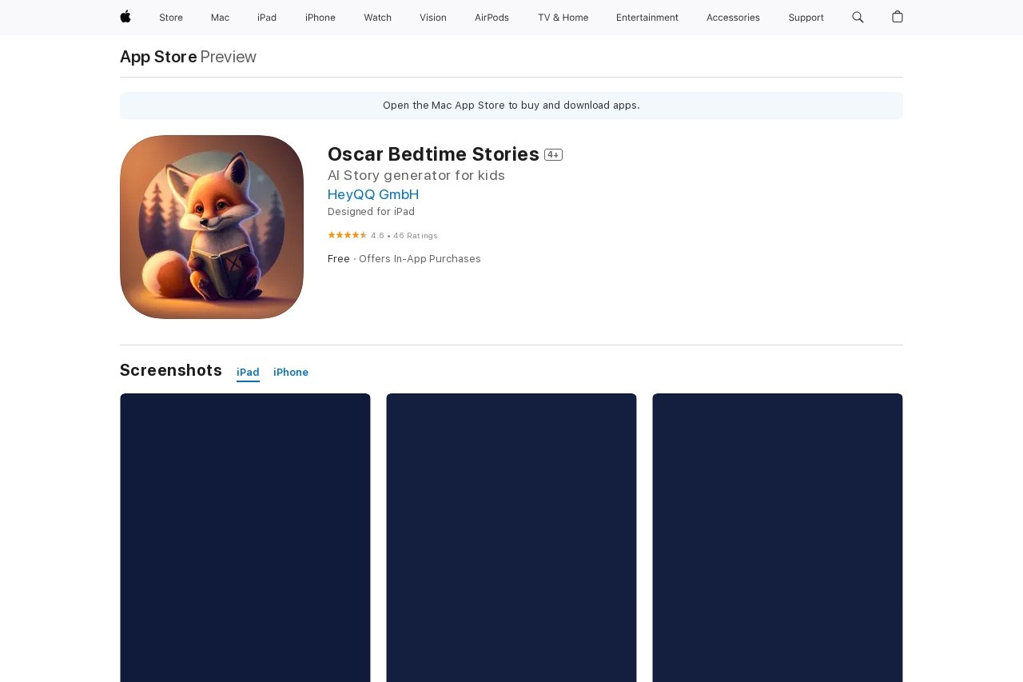
Task: Open the HeyQQ GmbH developer link
Action: tap(373, 194)
